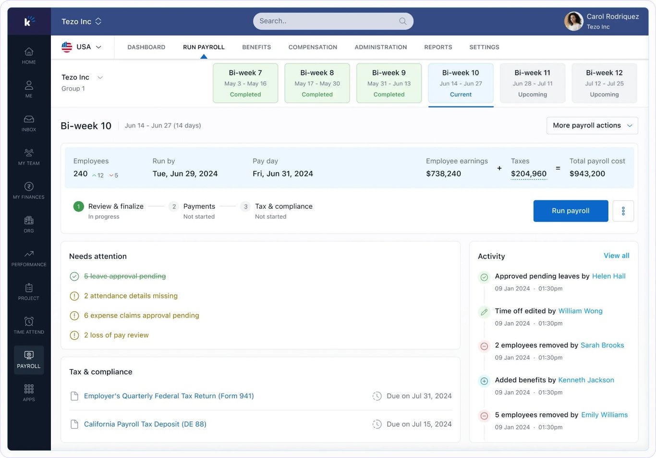This screenshot has width=656, height=458.
Task: Open the My Team section
Action: click(28, 157)
